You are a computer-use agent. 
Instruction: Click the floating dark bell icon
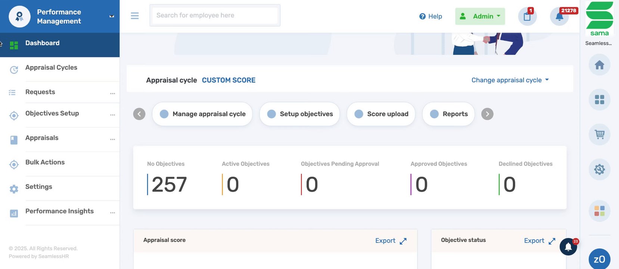568,247
